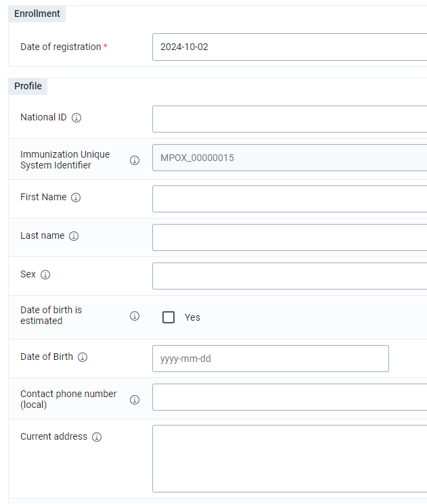Show info for Immunization Unique System Identifier
The width and height of the screenshot is (427, 504).
135,160
